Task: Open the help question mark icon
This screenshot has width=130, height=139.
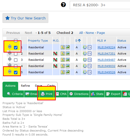Action: tap(63, 5)
